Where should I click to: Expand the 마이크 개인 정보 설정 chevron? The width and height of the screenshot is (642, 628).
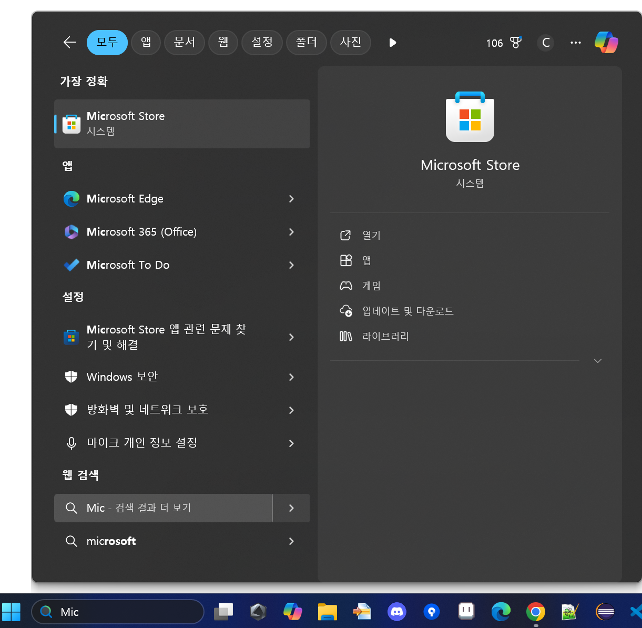291,443
